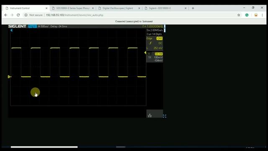This screenshot has height=151, width=268.
Task: Open a new browser tab
Action: [193, 8]
